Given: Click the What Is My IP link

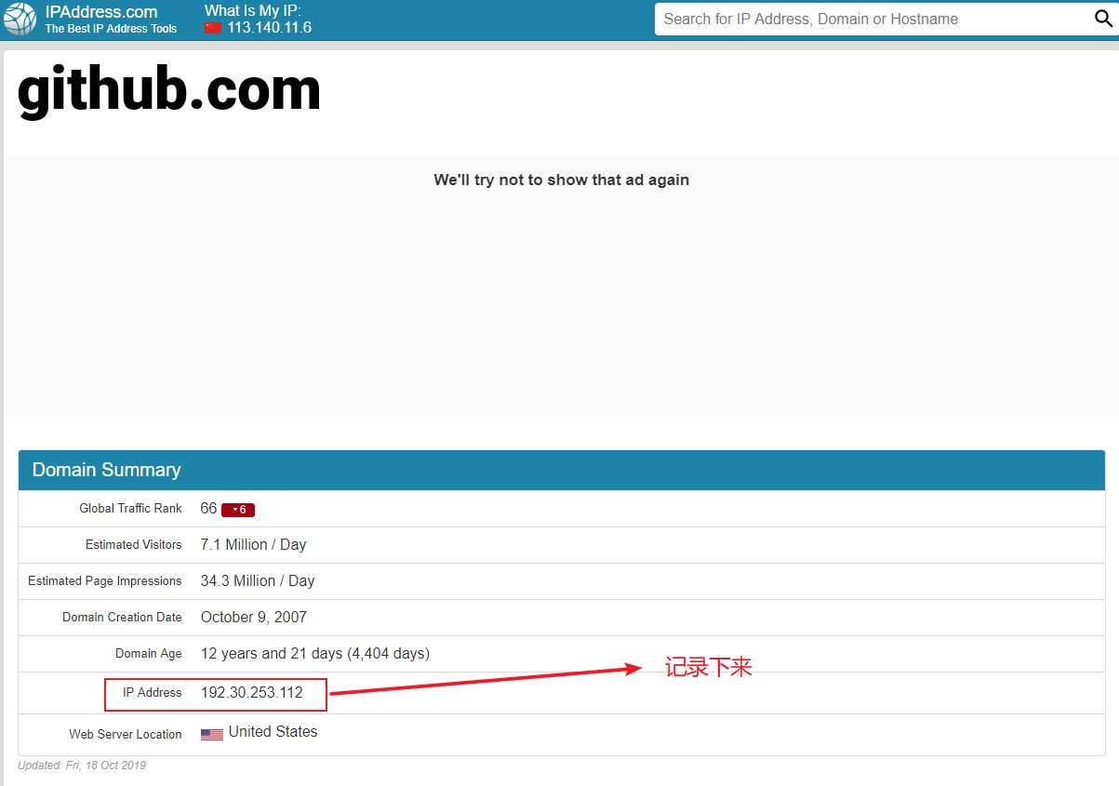Looking at the screenshot, I should (253, 10).
